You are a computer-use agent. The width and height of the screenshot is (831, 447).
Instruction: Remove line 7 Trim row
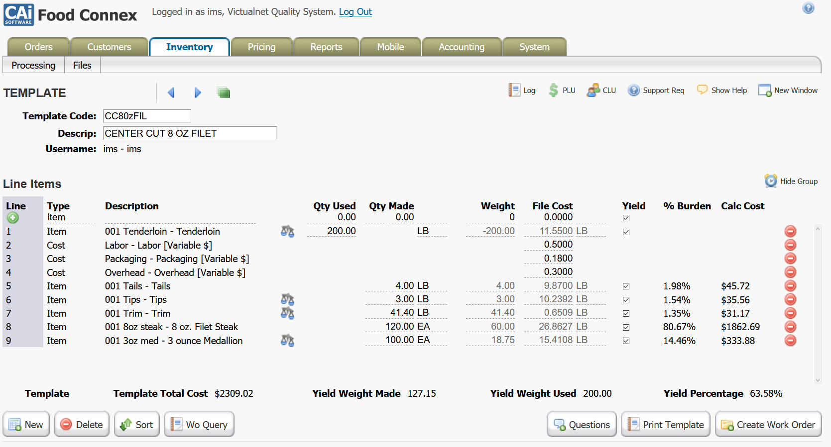[x=790, y=313]
